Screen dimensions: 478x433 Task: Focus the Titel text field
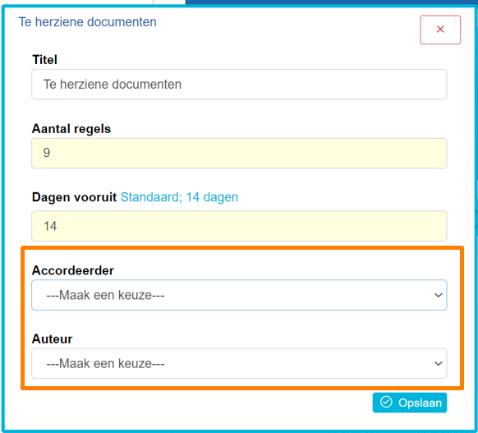click(239, 84)
